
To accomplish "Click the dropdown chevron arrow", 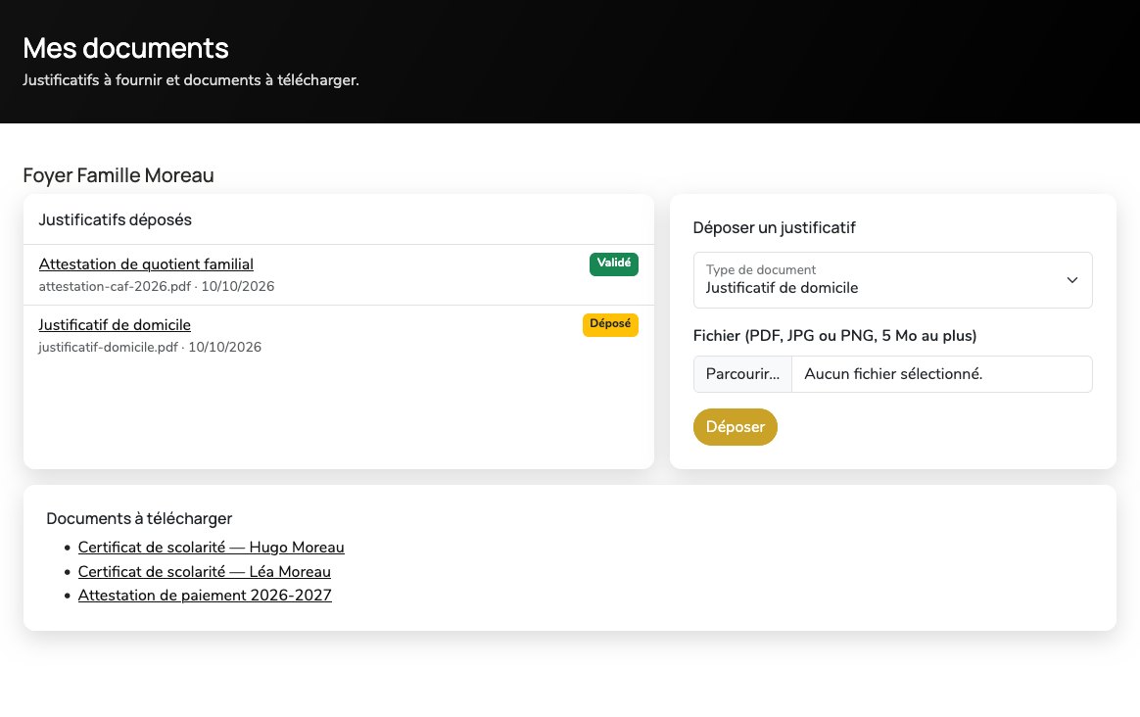I will (x=1071, y=280).
